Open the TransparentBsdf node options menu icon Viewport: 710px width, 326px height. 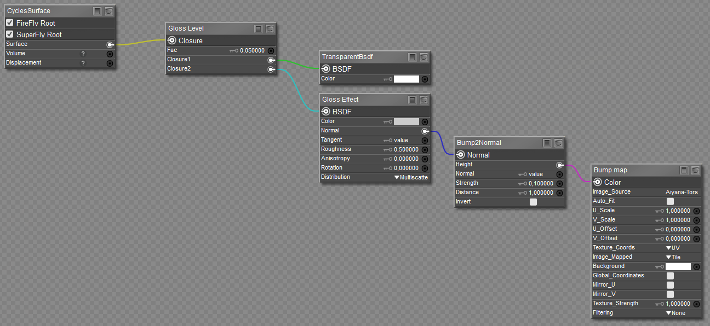[x=412, y=57]
